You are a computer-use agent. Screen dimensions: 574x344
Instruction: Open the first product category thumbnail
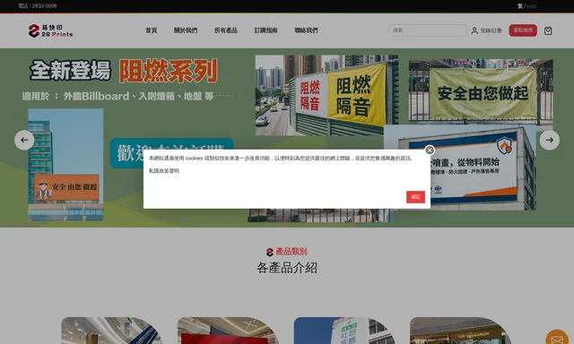pos(111,331)
